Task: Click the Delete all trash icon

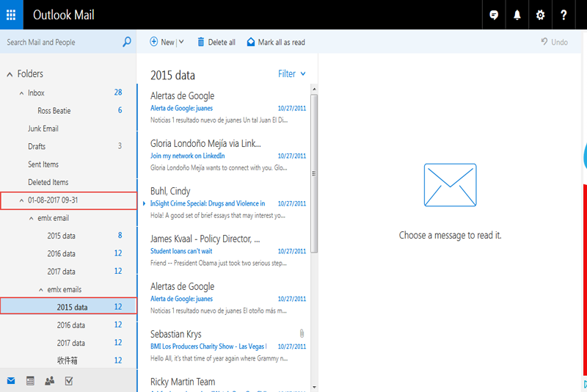Action: click(x=200, y=42)
